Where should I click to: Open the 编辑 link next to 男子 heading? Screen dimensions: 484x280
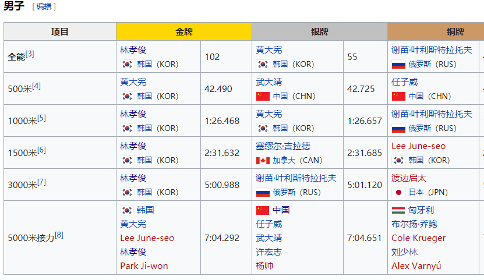[44, 7]
